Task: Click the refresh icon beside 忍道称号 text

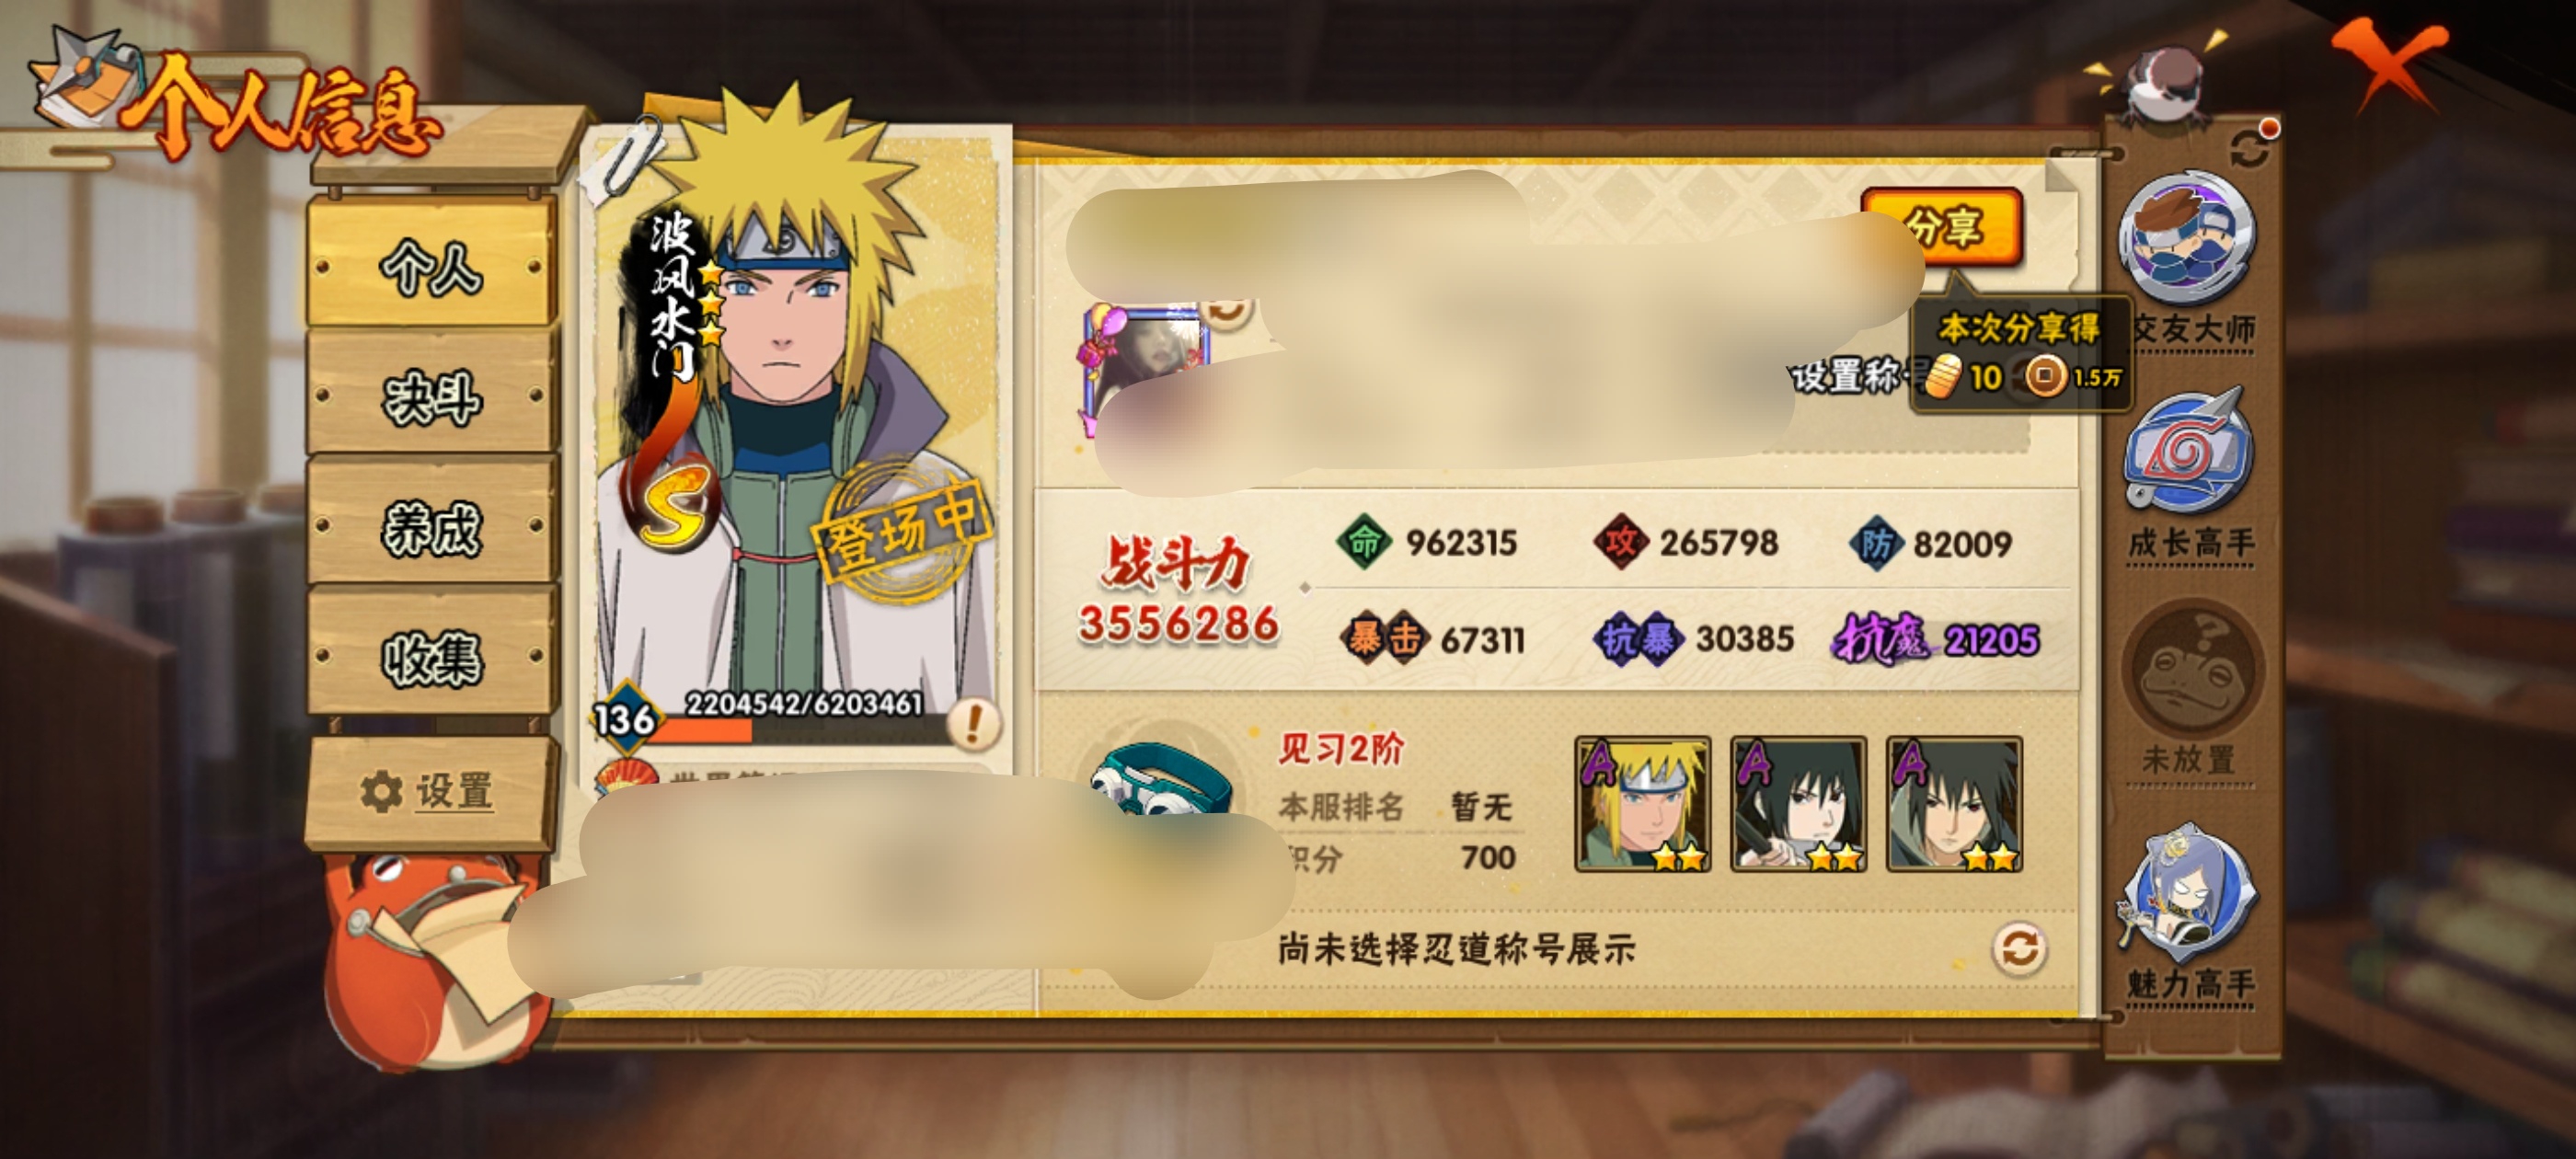Action: point(2018,948)
